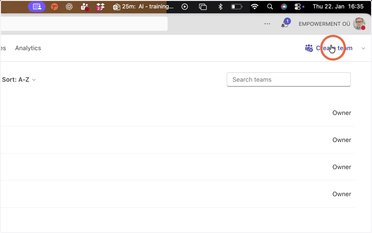This screenshot has width=372, height=233.
Task: Open the orange T menu bar app
Action: [55, 7]
